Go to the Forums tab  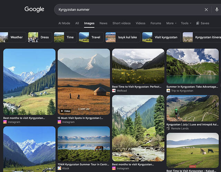click(156, 23)
